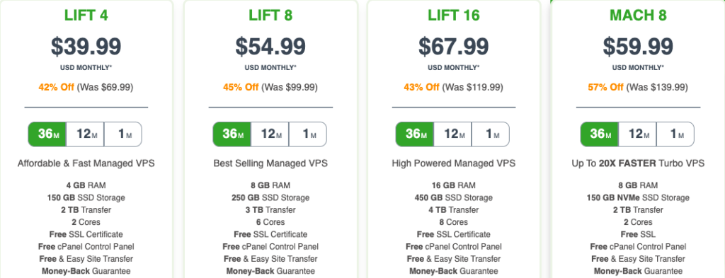Choose 36-month billing on Lift 8

click(x=232, y=134)
